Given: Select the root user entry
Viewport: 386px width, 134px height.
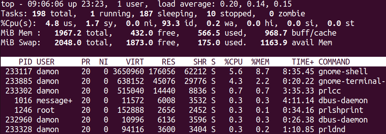Looking at the screenshot, I should click(45, 110).
